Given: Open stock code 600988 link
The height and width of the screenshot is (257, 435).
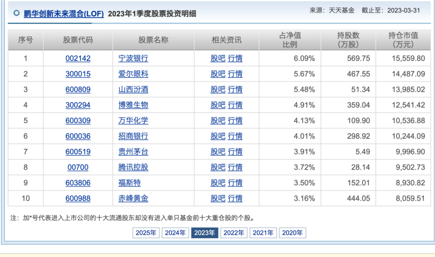Looking at the screenshot, I should point(78,198).
